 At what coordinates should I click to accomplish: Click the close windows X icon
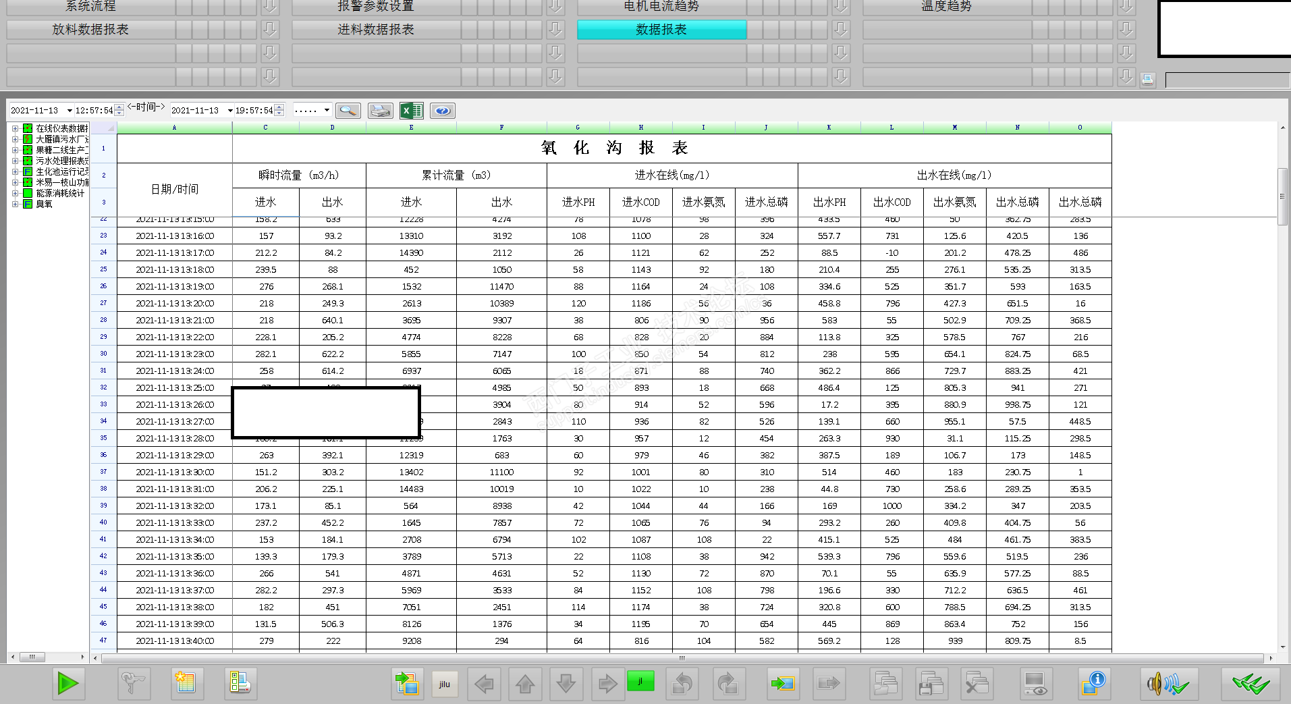click(x=977, y=684)
